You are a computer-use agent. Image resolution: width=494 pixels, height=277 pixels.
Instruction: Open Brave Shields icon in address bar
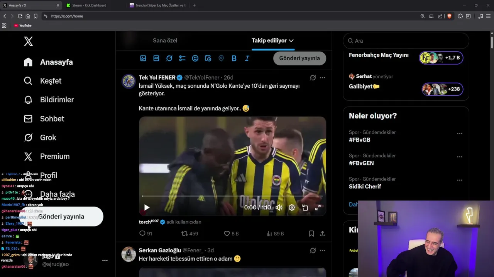point(449,16)
